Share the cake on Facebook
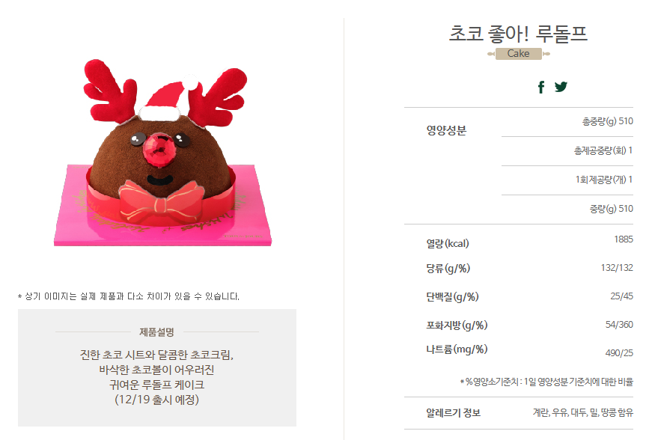 click(540, 87)
